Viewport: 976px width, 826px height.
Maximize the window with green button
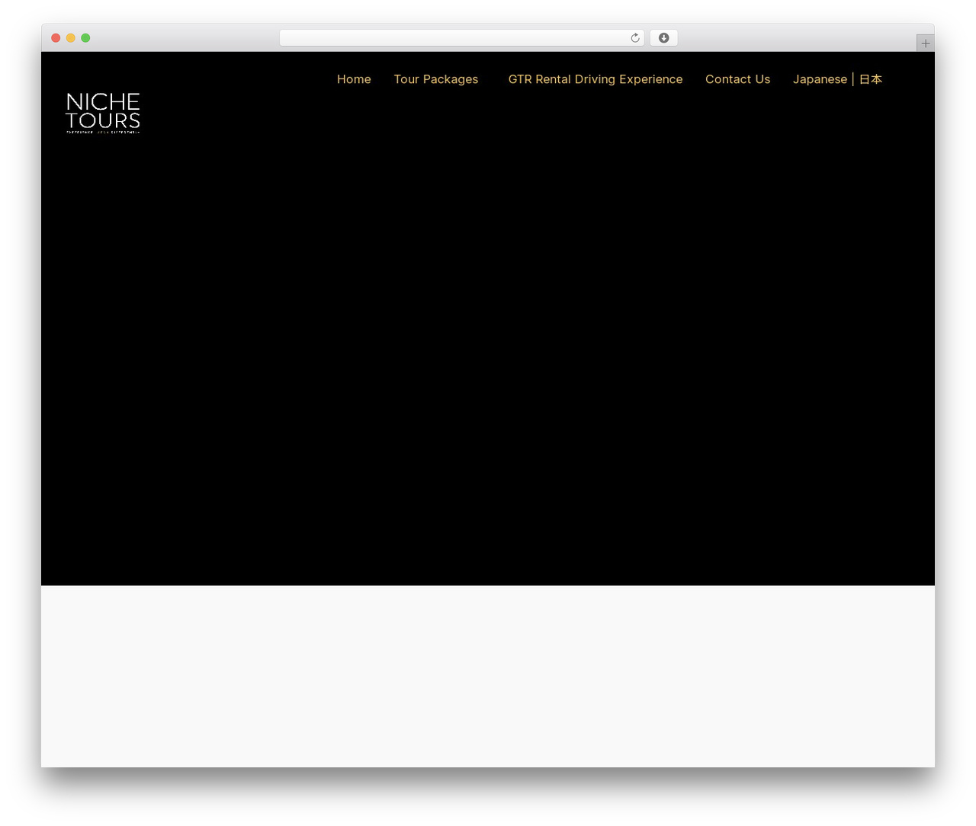85,38
